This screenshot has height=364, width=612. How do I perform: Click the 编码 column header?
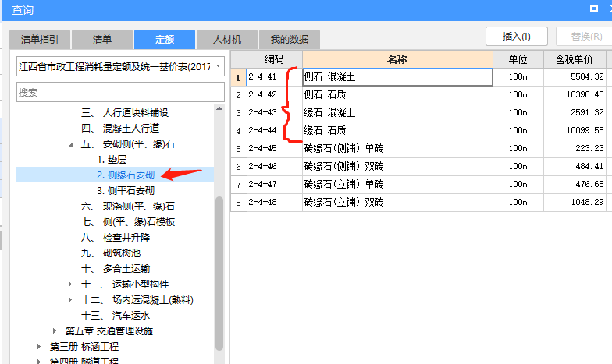[275, 59]
